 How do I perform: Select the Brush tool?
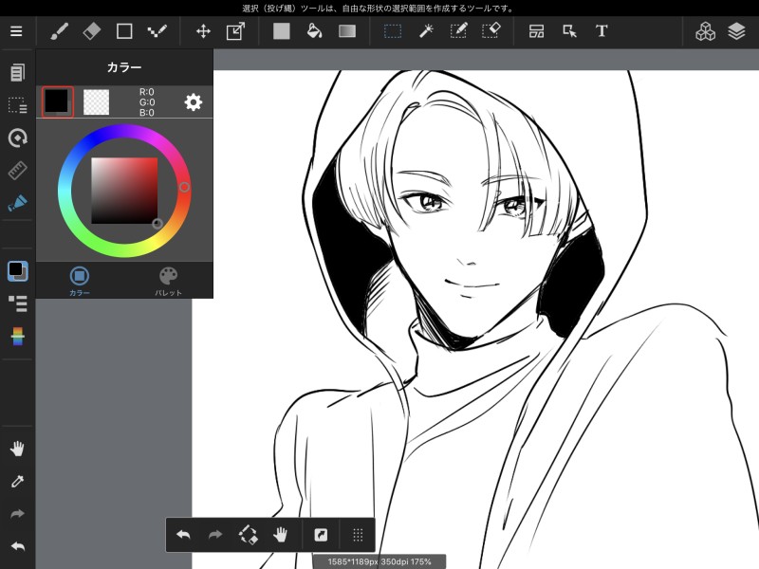coord(59,31)
